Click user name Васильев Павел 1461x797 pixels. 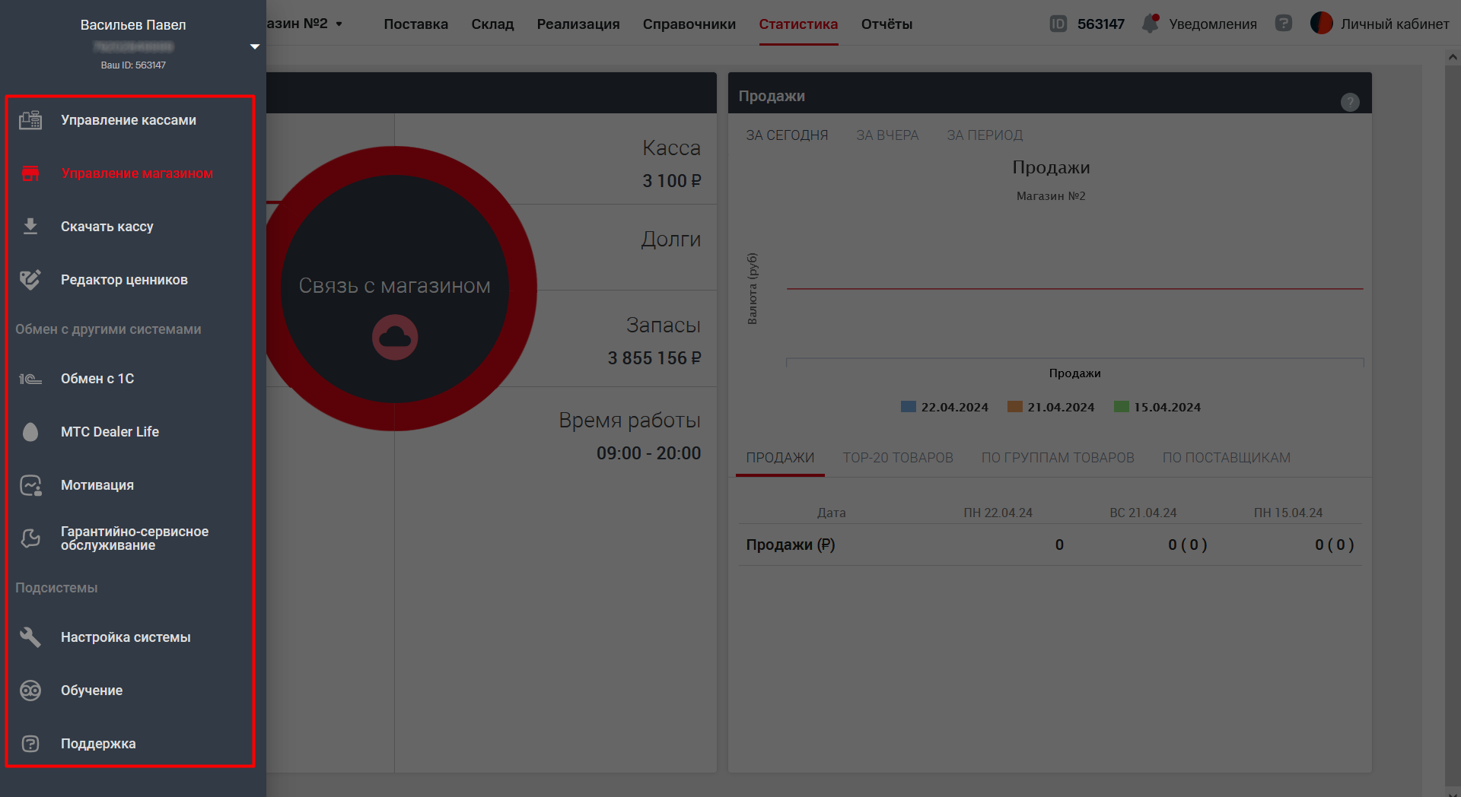point(133,25)
